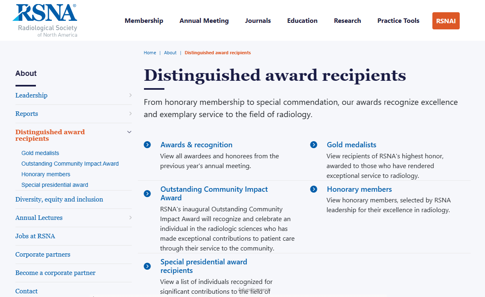Open Gold medalists in sidebar submenu
Viewport: 485px width, 297px height.
click(40, 153)
